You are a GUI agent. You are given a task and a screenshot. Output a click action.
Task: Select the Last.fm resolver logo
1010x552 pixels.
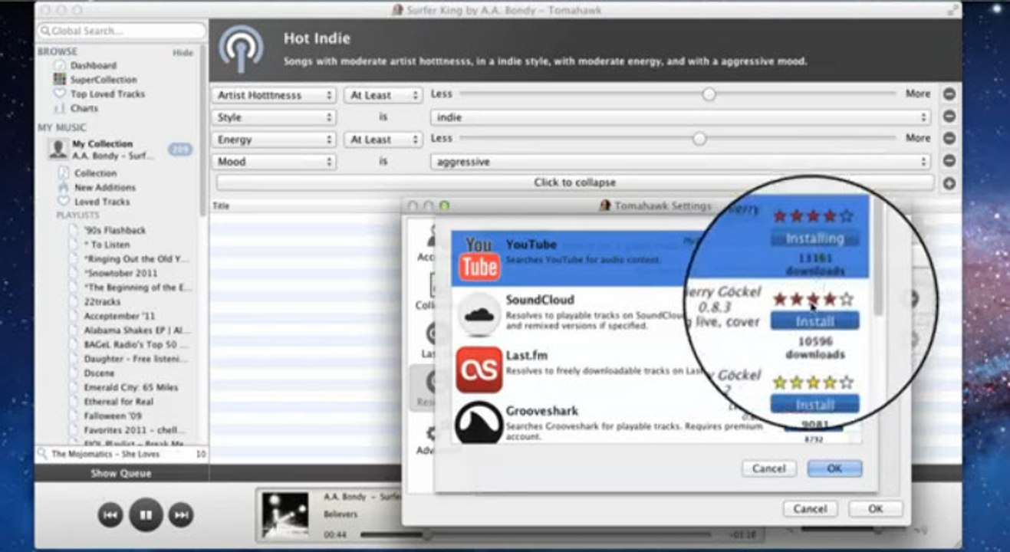[x=479, y=369]
